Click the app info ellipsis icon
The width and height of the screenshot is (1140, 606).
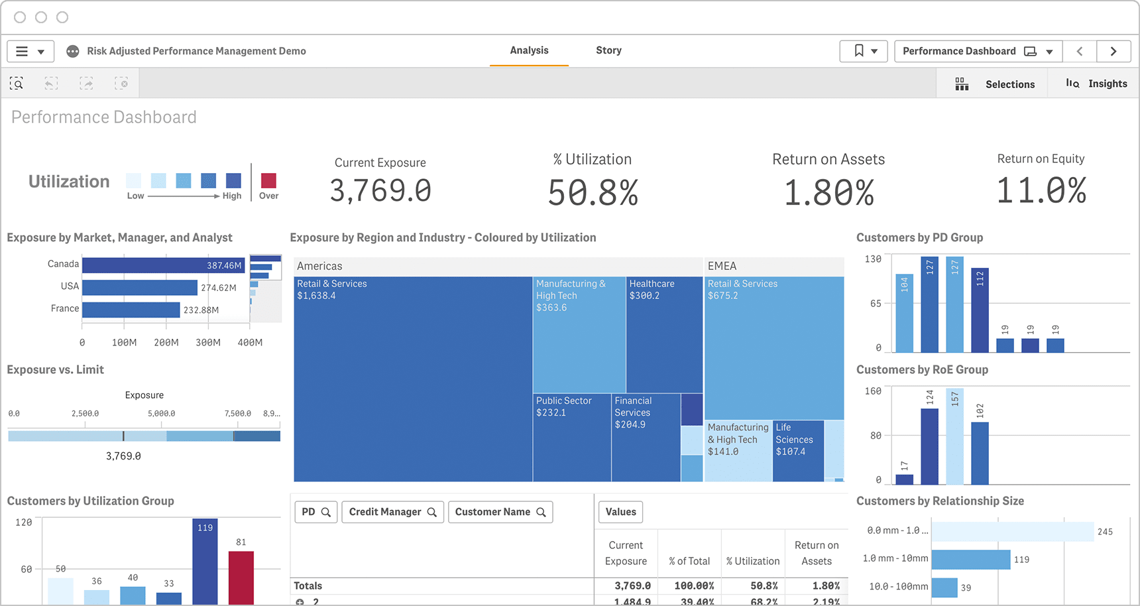click(x=73, y=51)
